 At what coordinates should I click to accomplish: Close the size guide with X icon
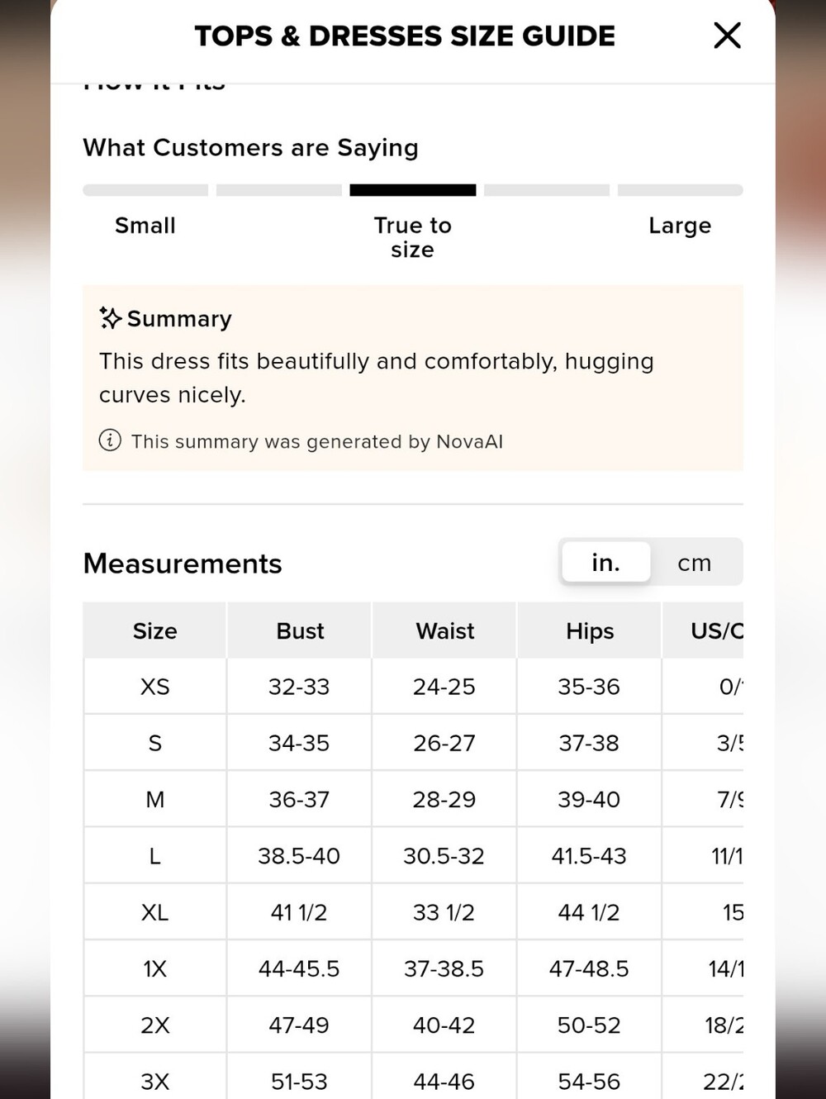pyautogui.click(x=727, y=36)
